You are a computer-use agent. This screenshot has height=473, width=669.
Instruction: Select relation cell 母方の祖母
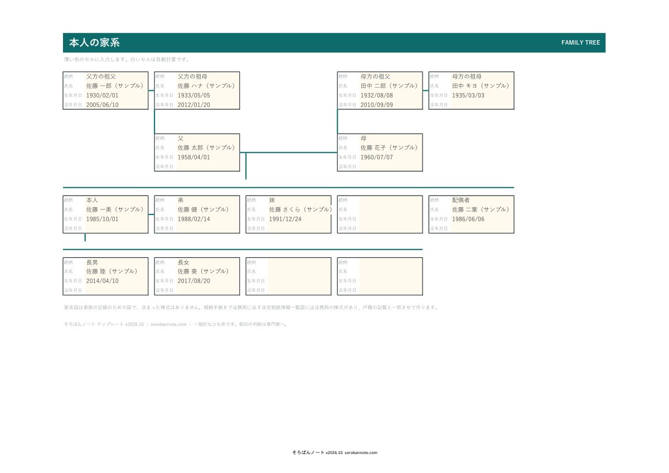(x=482, y=76)
